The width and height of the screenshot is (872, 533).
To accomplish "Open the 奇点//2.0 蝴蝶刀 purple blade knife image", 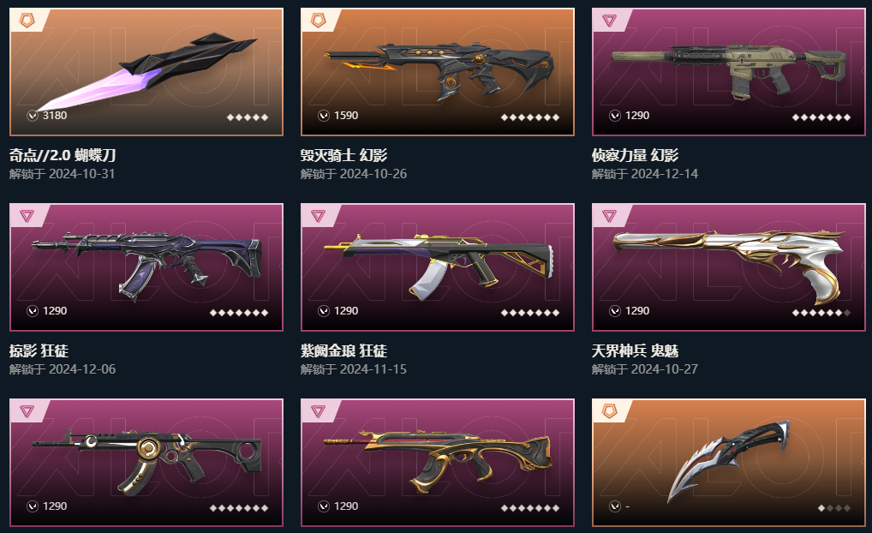I will pyautogui.click(x=146, y=71).
